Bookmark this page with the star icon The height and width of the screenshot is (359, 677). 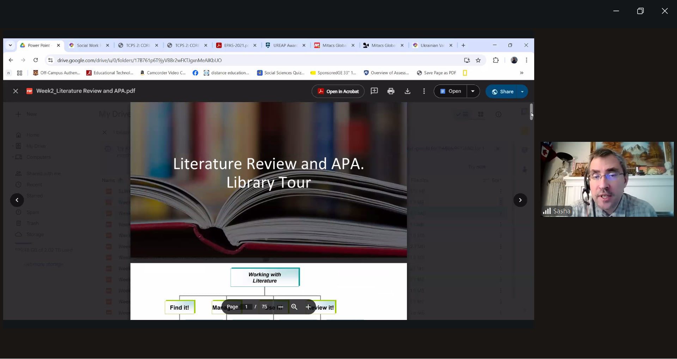[x=478, y=61]
